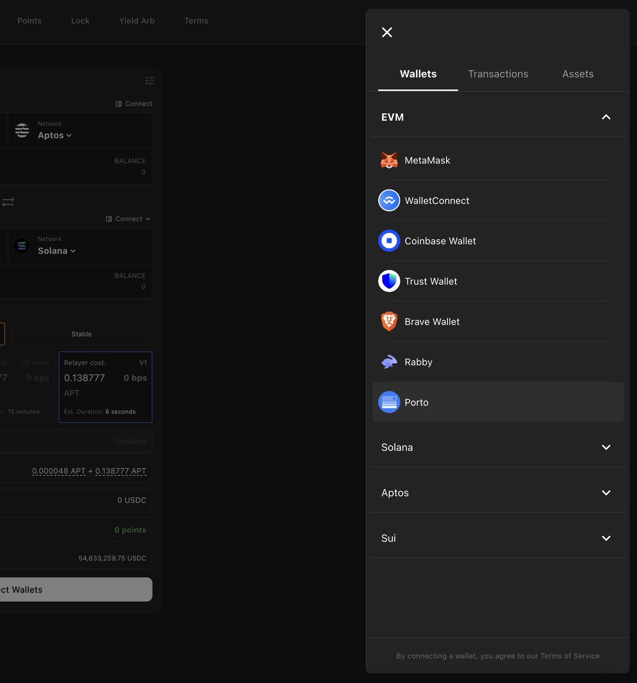Open the Aptos network dropdown
637x683 pixels.
[55, 135]
